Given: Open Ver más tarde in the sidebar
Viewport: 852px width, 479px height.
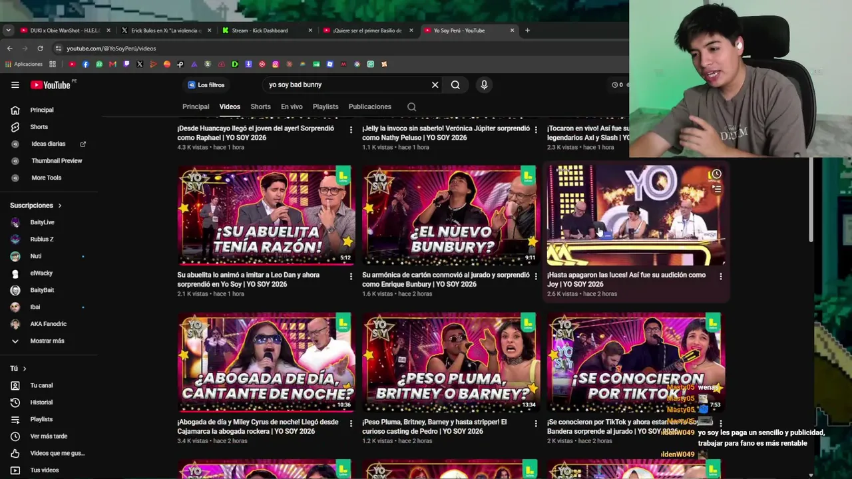Looking at the screenshot, I should [x=49, y=436].
